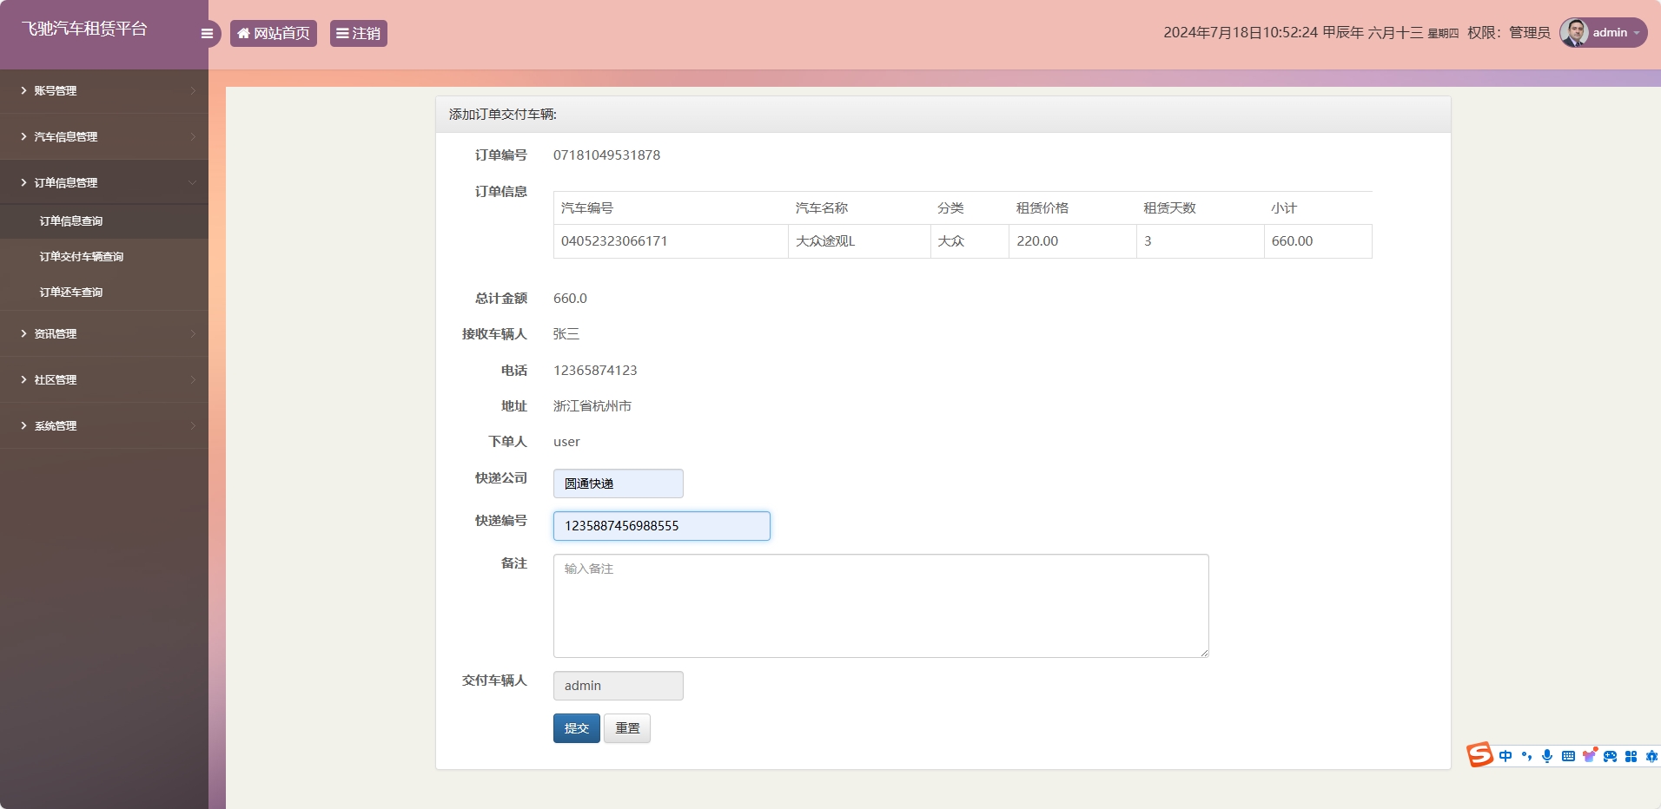Image resolution: width=1661 pixels, height=809 pixels.
Task: Open the Sogou toolbox four-squares icon
Action: click(x=1630, y=756)
